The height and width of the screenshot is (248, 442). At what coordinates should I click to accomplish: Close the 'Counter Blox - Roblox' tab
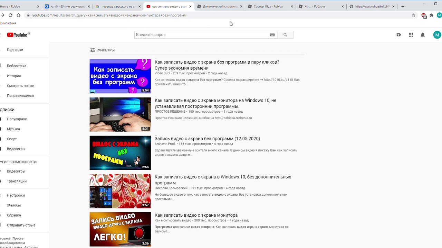pos(292,6)
